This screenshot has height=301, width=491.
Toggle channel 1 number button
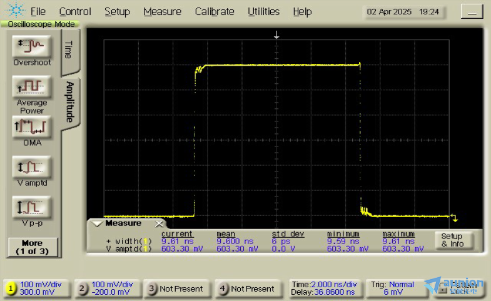point(11,288)
